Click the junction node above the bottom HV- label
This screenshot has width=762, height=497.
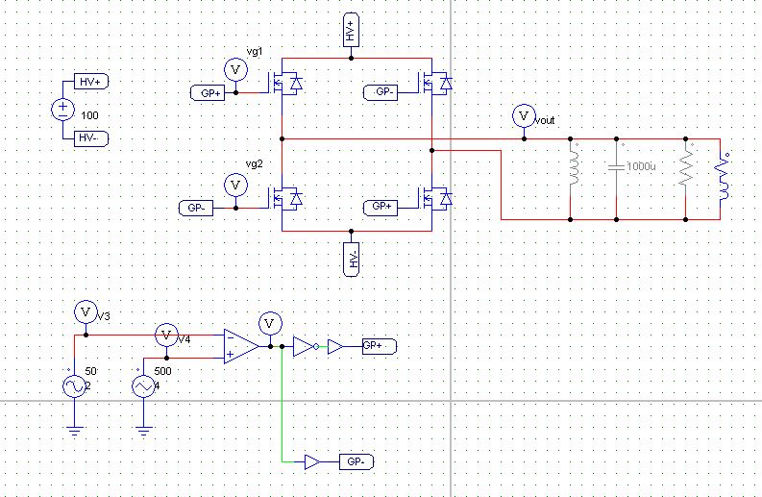352,231
